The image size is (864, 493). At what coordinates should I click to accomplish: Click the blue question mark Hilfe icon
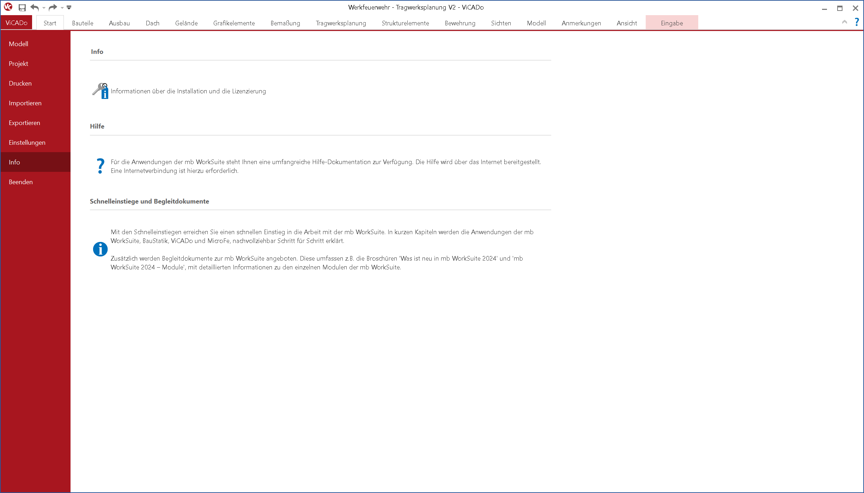click(100, 166)
